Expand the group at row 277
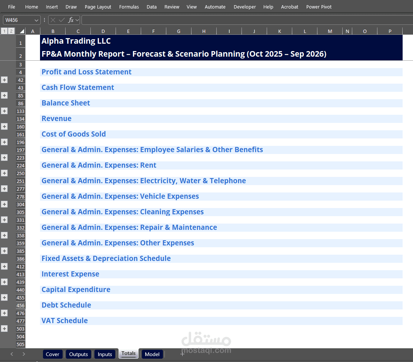Screen dimensions: 413x362 4,188
